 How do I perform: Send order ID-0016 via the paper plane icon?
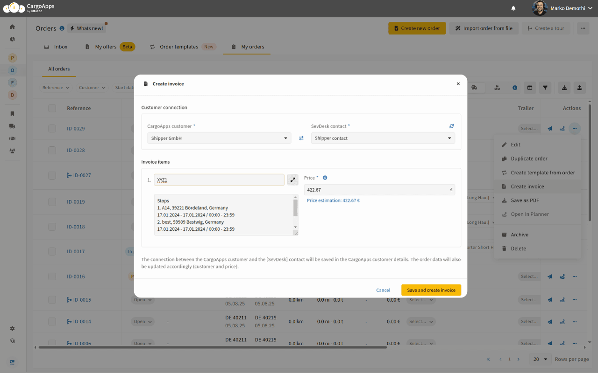point(549,276)
